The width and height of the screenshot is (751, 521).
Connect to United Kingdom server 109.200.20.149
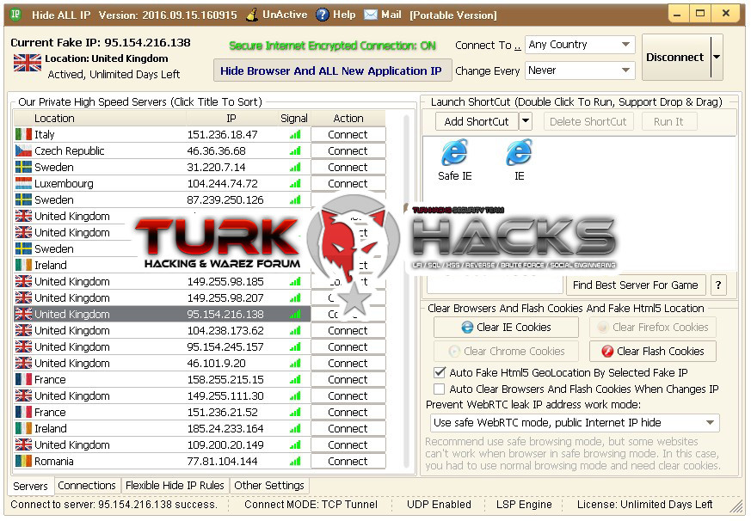348,444
